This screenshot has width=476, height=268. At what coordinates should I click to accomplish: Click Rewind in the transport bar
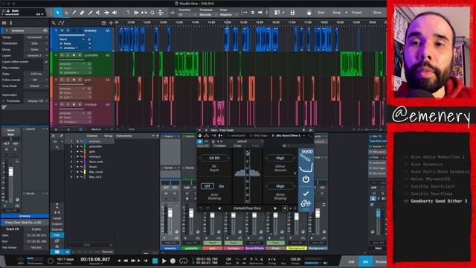(126, 261)
